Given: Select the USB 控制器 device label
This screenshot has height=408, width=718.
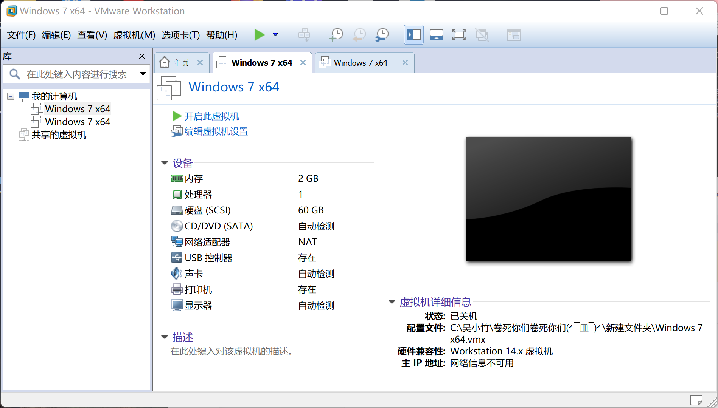Looking at the screenshot, I should coord(208,258).
